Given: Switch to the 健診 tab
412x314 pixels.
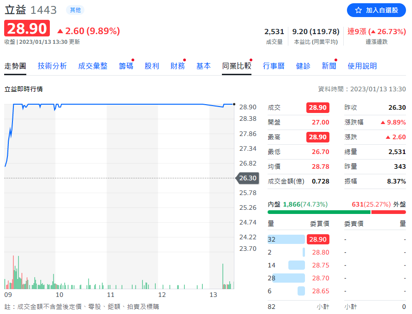Looking at the screenshot, I should click(303, 66).
